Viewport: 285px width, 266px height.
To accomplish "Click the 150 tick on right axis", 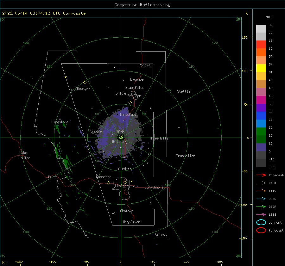I will [x=245, y=37].
